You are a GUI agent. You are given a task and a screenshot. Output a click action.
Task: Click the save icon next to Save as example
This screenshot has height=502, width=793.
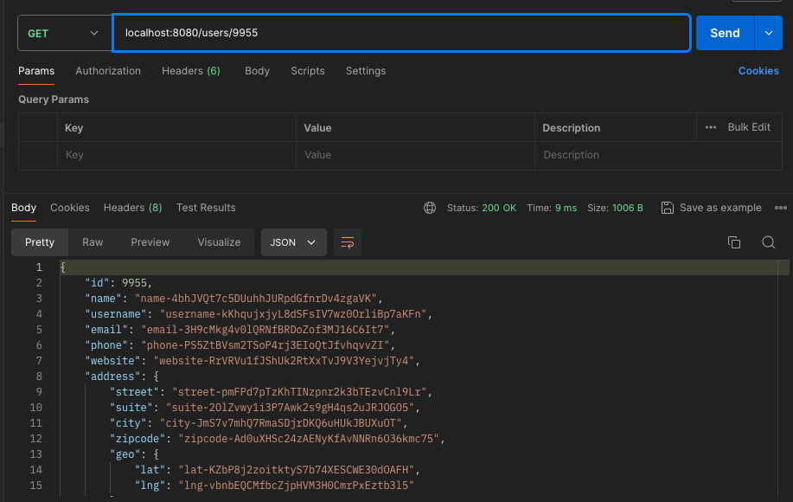pos(667,208)
